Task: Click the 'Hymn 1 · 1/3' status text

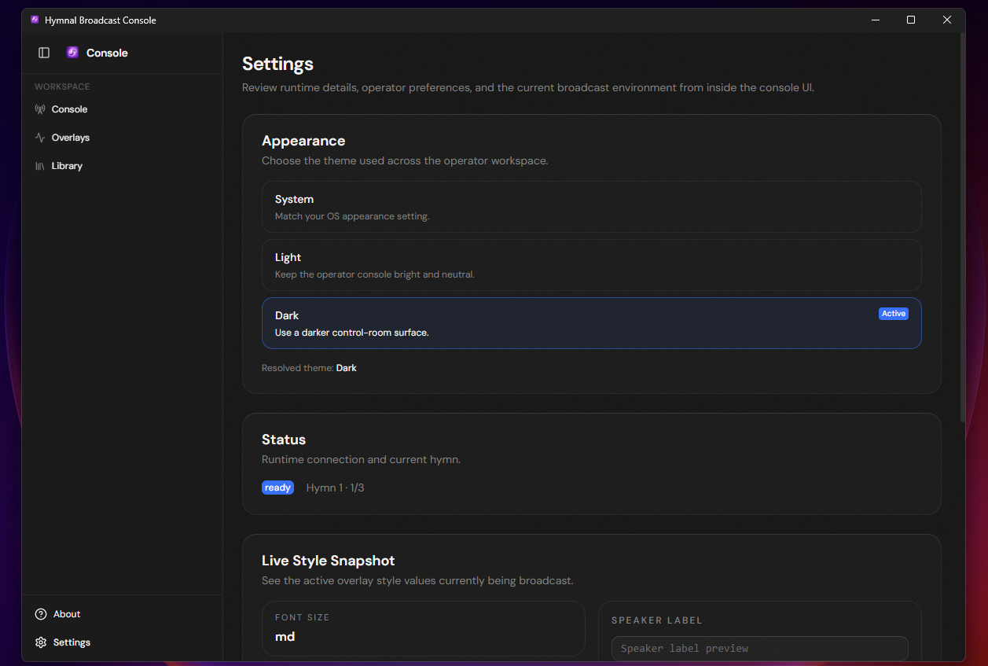Action: tap(336, 488)
